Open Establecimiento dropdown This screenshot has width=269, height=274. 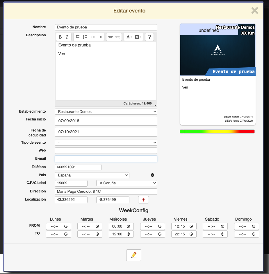pyautogui.click(x=106, y=112)
